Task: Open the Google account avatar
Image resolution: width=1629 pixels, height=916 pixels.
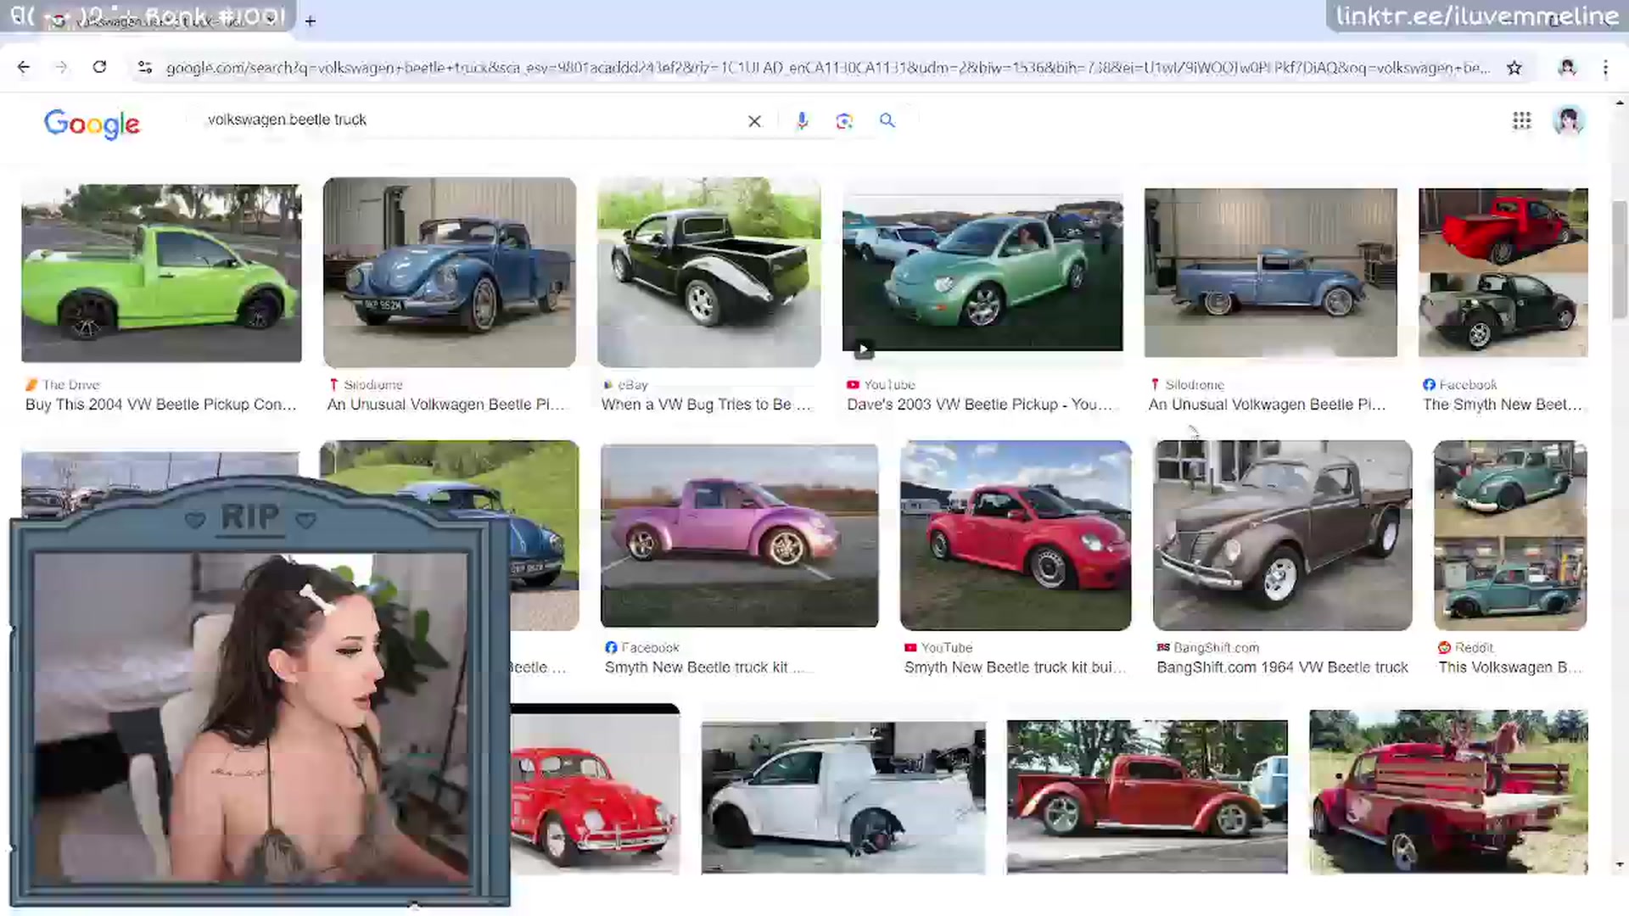Action: pyautogui.click(x=1569, y=120)
